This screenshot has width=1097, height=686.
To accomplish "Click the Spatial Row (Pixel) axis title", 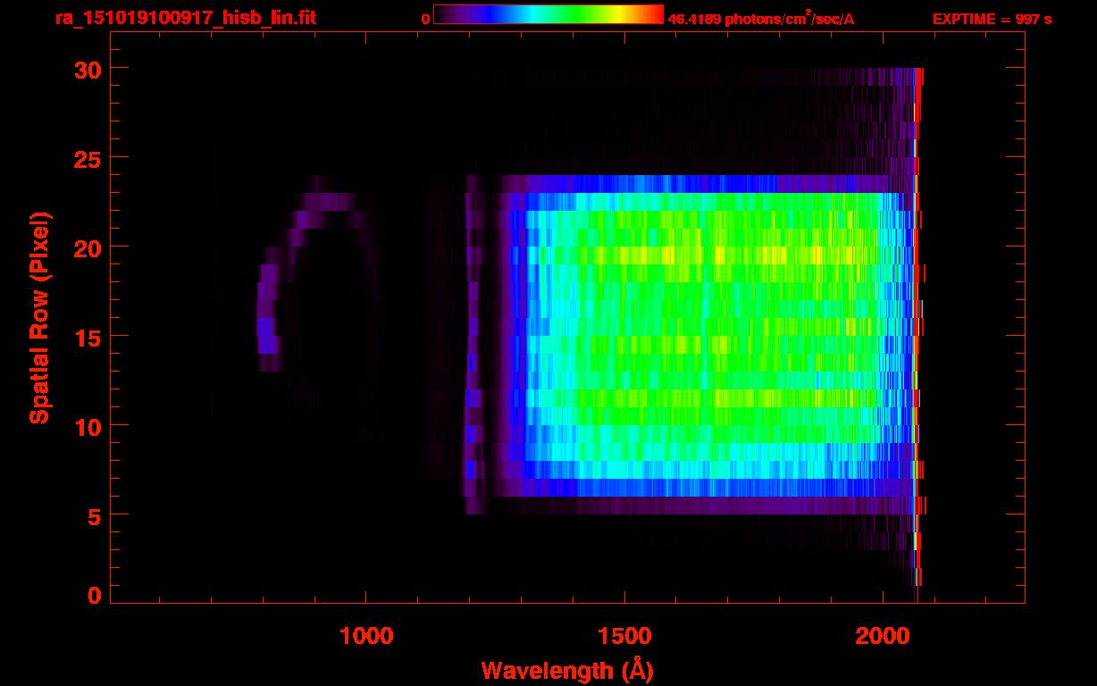I will click(38, 318).
